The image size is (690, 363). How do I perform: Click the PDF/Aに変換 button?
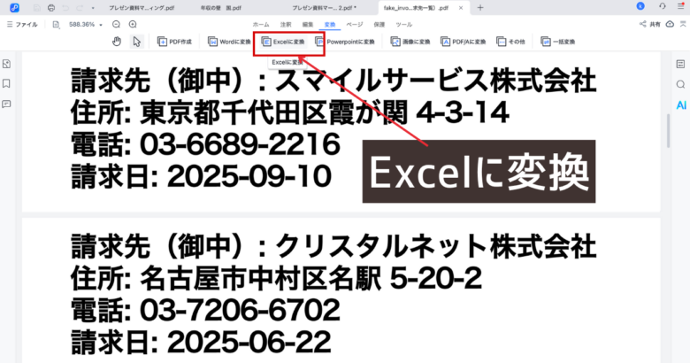[x=464, y=42]
